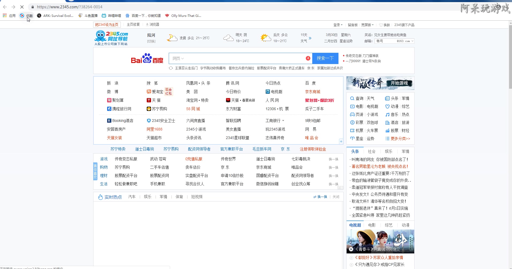Open the Douyu livestream bookmark
Screen dimensions: 512x269
[88, 16]
